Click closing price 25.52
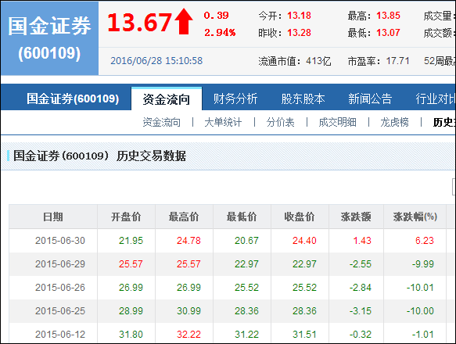Image resolution: width=456 pixels, height=344 pixels. (x=304, y=288)
